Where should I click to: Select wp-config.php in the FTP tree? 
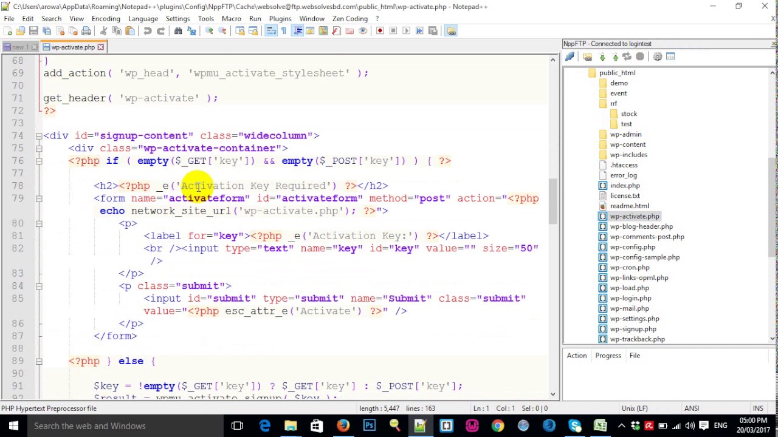pyautogui.click(x=632, y=247)
